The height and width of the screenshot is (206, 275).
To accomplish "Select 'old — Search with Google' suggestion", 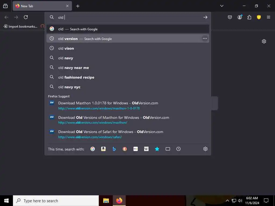I will [128, 29].
